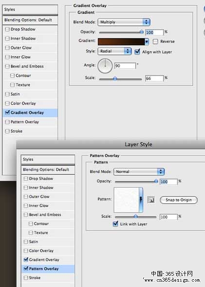
Task: Click the angle dial in Gradient Overlay
Action: [x=105, y=66]
